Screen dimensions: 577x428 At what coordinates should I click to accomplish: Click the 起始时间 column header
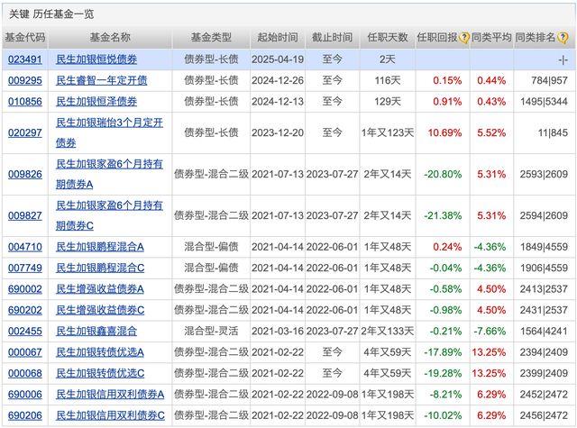pyautogui.click(x=278, y=37)
